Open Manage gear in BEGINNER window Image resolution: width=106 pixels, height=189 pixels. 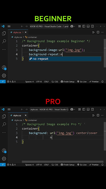point(4,76)
